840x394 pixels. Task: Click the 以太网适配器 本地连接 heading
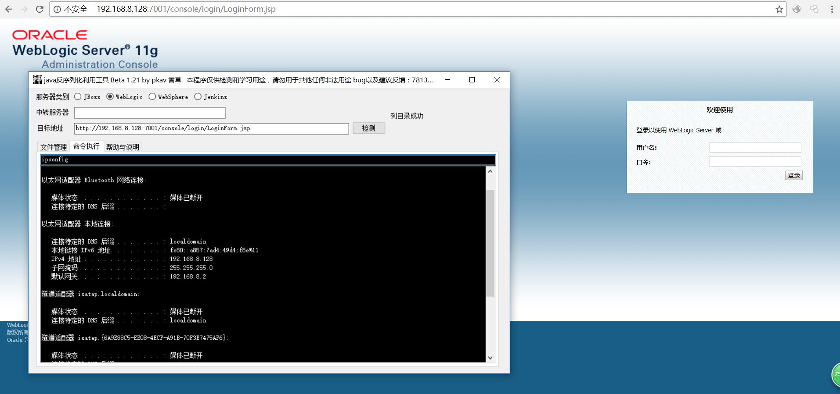click(77, 224)
